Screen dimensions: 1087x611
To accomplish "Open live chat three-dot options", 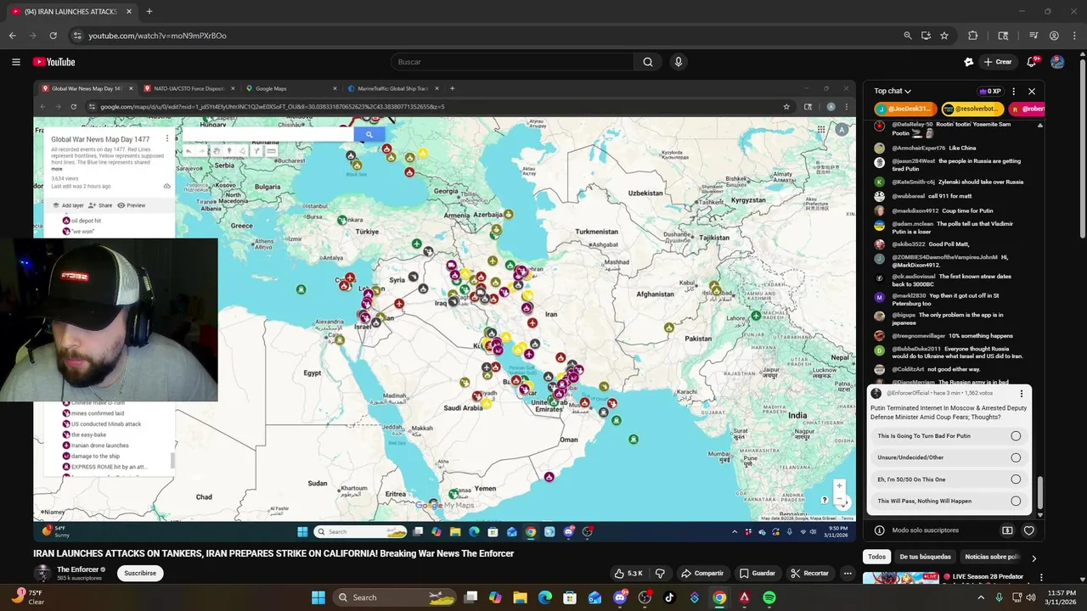I will point(1013,91).
